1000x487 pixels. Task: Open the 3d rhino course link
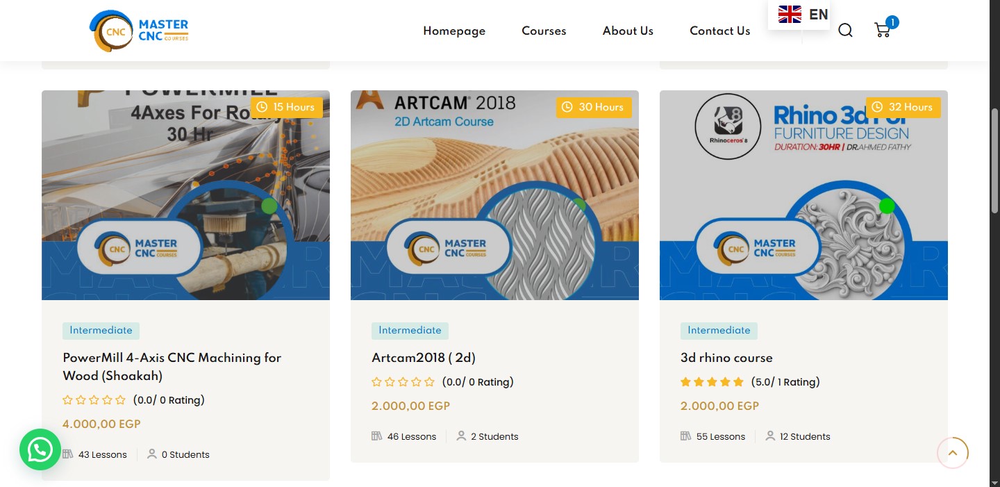click(x=726, y=358)
